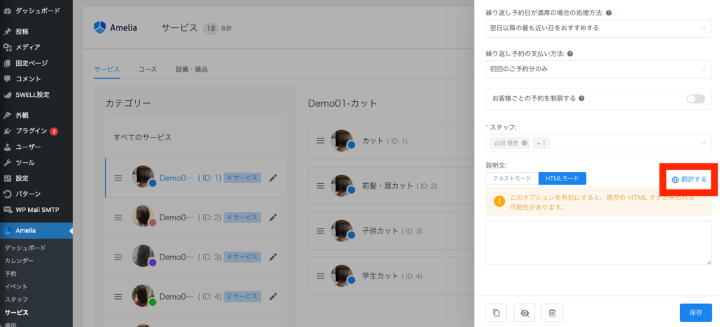Screen dimensions: 720x327
Task: Click the duplicate service copy icon
Action: (x=496, y=313)
